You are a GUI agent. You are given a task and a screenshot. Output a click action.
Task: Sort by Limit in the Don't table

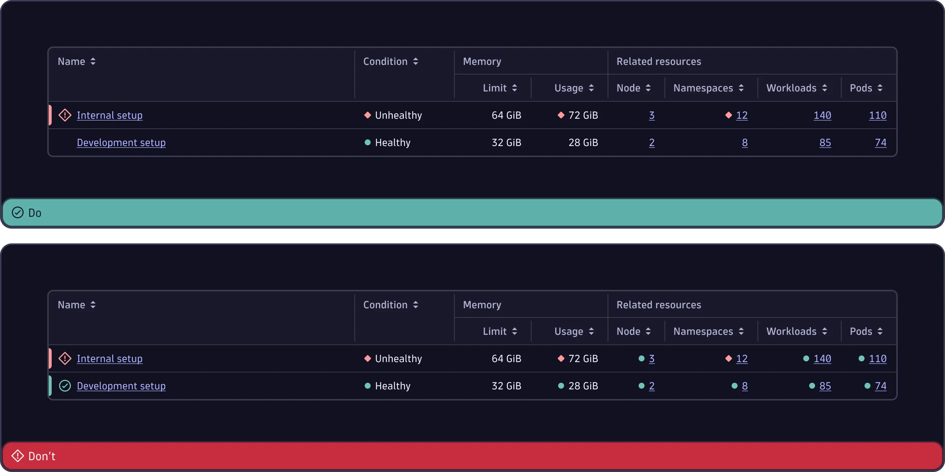coord(515,331)
